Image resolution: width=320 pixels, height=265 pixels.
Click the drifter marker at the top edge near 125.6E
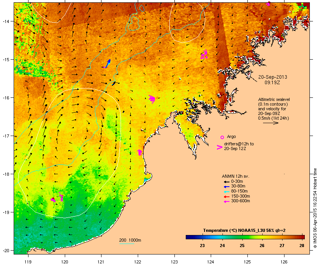[268, 4]
